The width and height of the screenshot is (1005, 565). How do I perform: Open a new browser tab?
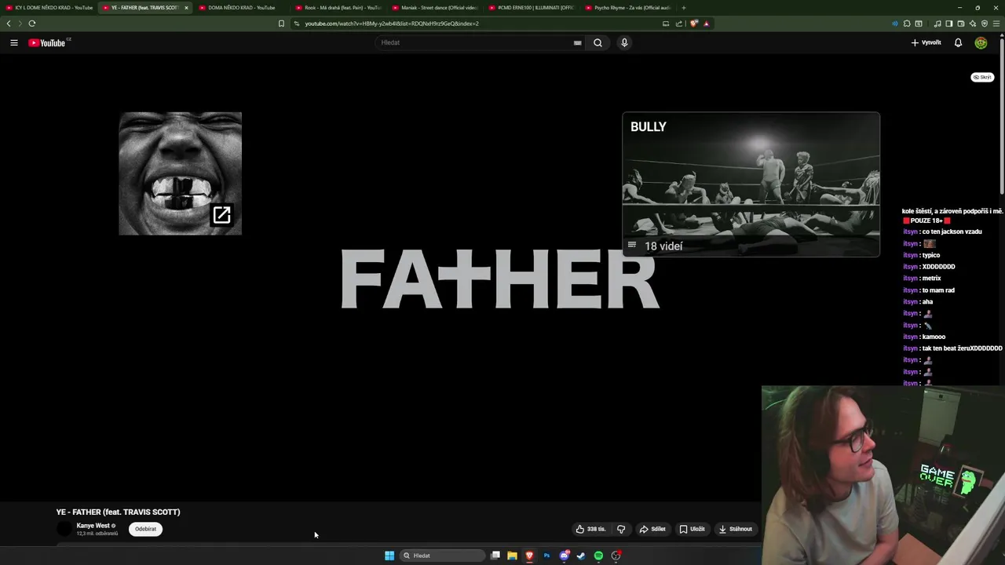point(684,8)
